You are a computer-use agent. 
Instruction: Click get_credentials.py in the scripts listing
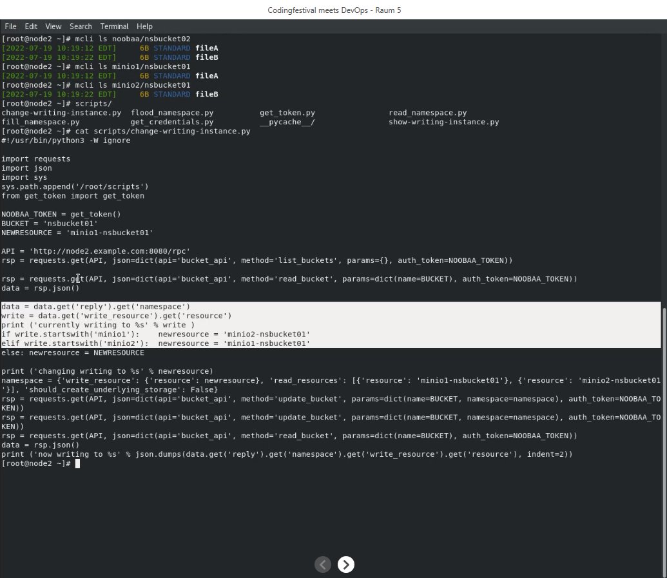click(x=172, y=122)
